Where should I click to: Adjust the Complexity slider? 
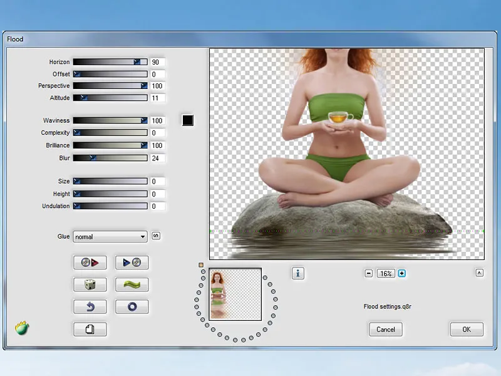(110, 133)
